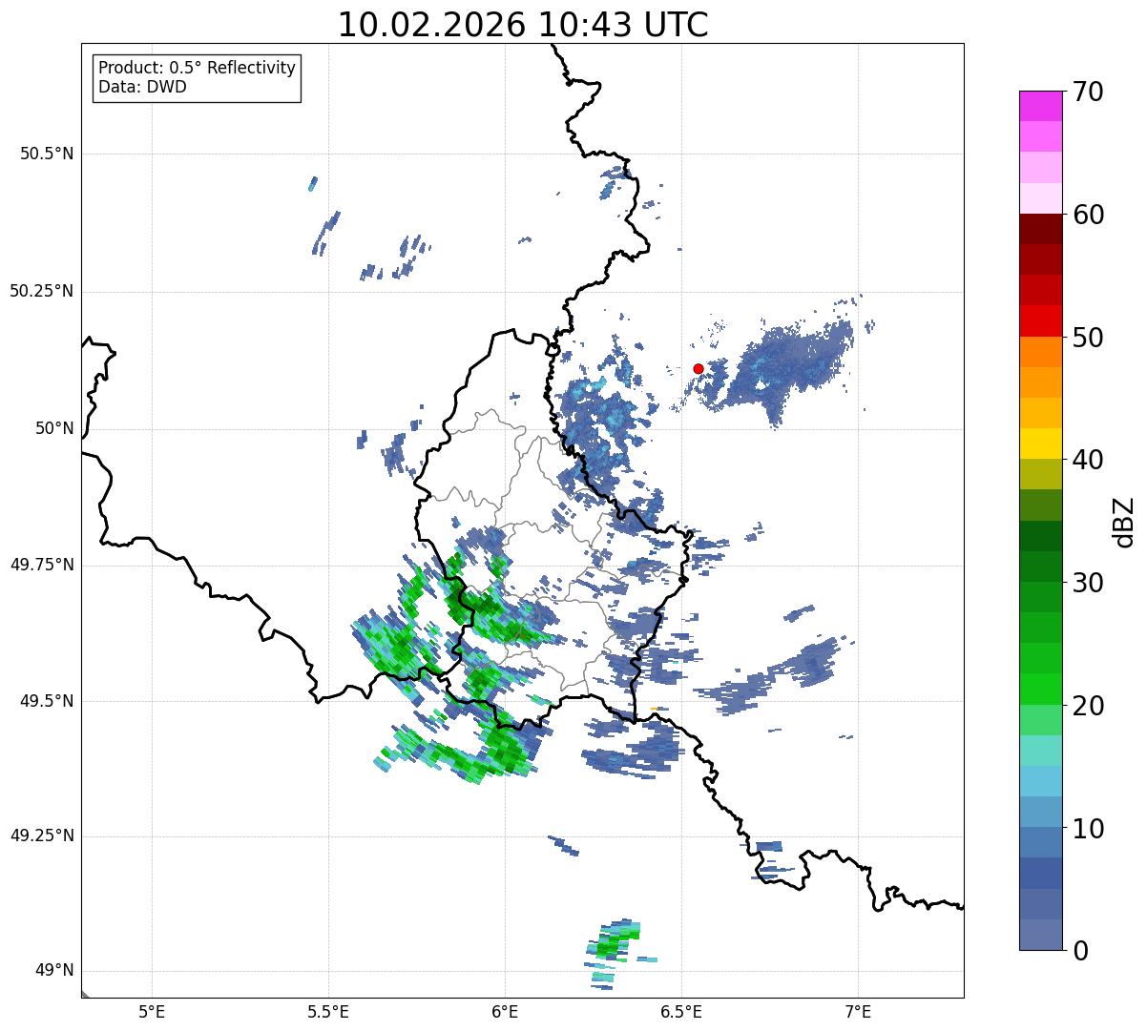Screen dimensions: 1147x1031
Task: Click the longitude label 5.5°E
Action: click(x=328, y=1012)
